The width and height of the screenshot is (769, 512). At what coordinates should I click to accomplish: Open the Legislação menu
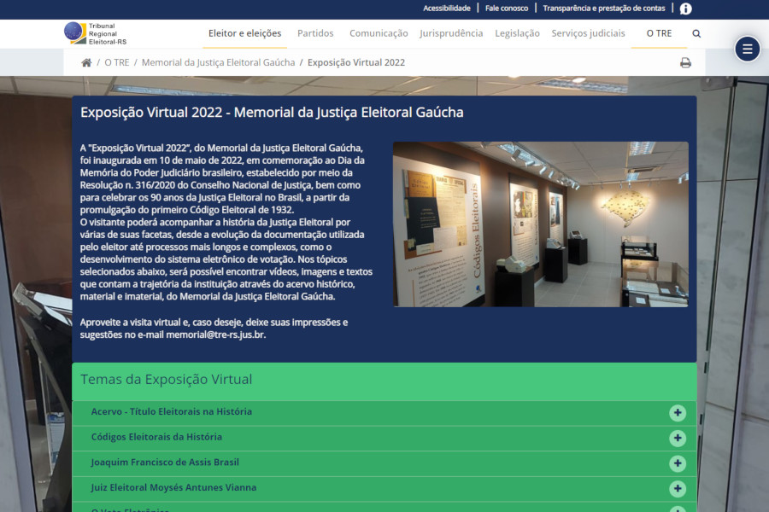pyautogui.click(x=517, y=33)
